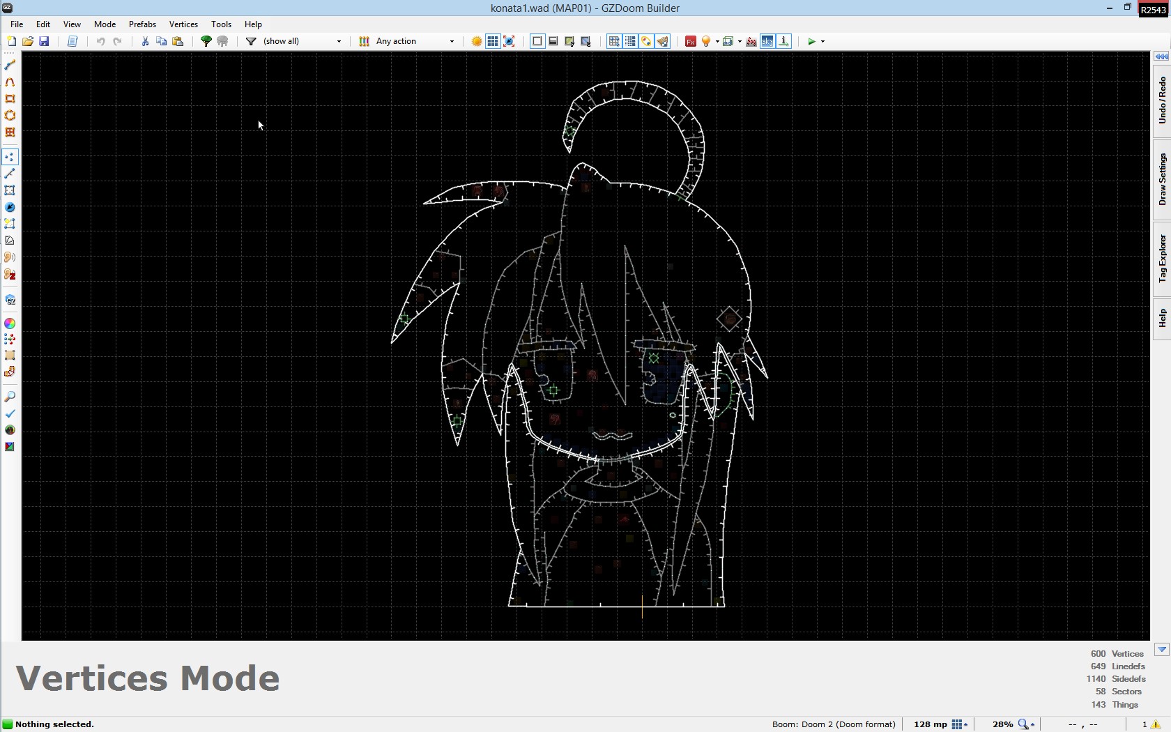
Task: Switch to Sound Environment mode (red-Z ear)
Action: click(x=10, y=275)
